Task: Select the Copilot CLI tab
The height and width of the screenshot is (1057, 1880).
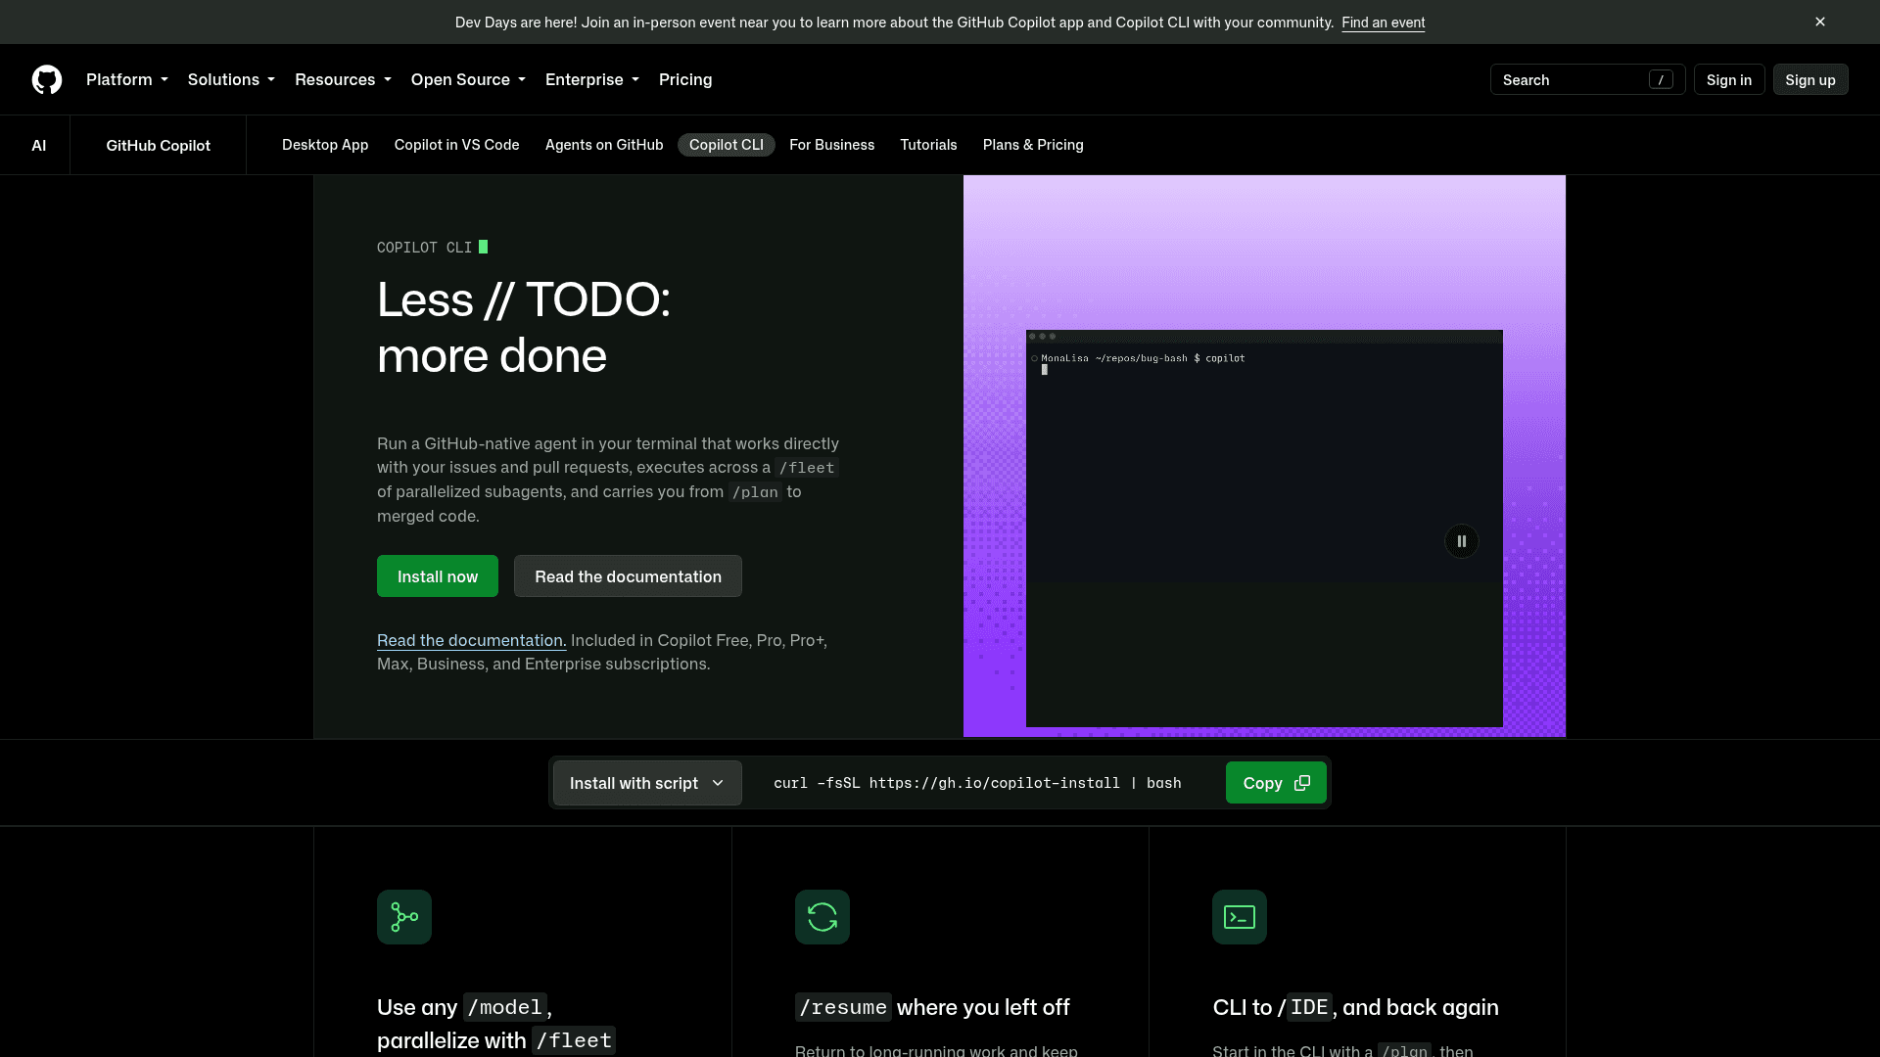Action: click(x=727, y=145)
